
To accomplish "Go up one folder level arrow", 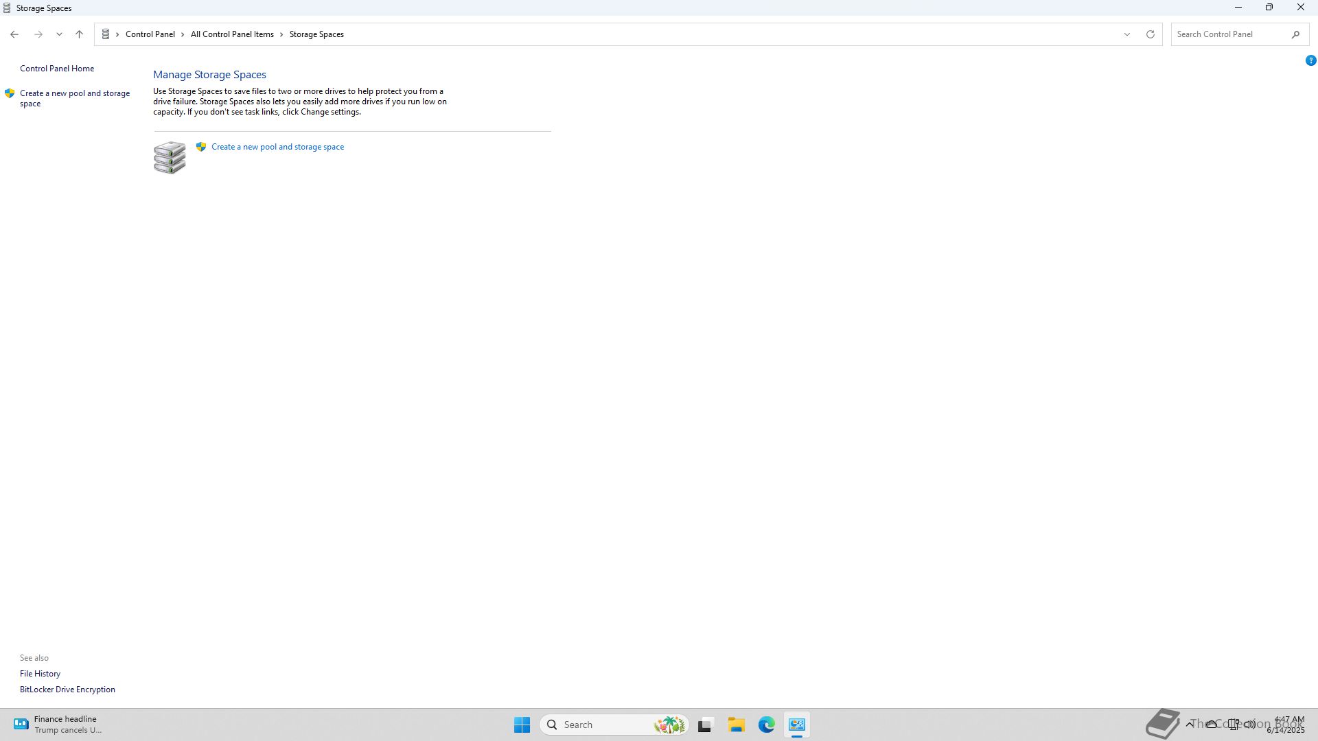I will [x=80, y=34].
